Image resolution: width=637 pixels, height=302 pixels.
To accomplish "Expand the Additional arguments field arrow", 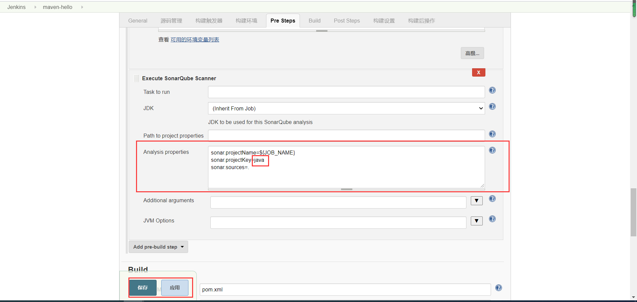I will [x=476, y=201].
